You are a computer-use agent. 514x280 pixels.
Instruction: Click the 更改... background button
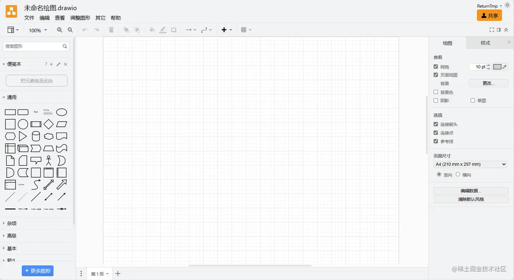pyautogui.click(x=489, y=83)
